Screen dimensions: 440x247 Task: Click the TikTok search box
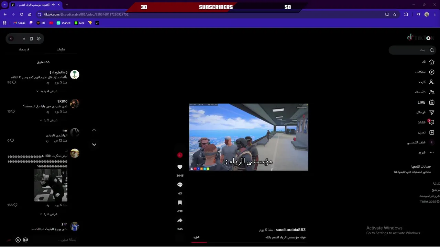[412, 50]
